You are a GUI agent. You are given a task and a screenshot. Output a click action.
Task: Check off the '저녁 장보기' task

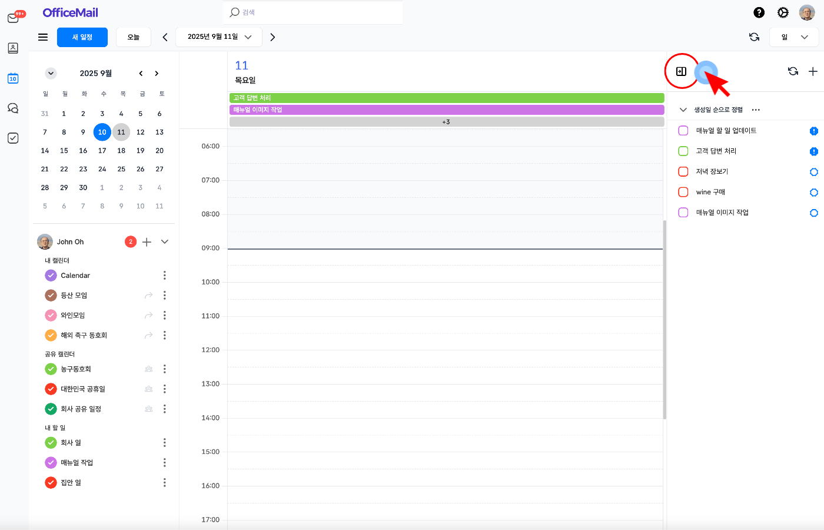[683, 171]
